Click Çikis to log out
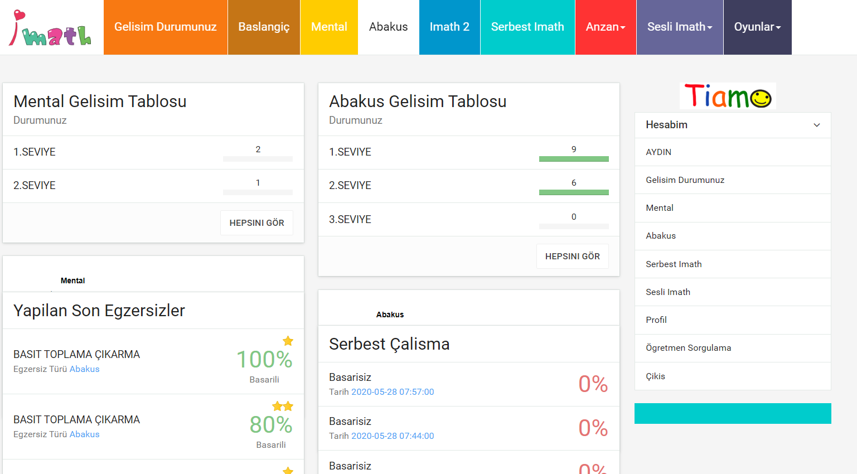The width and height of the screenshot is (857, 474). (733, 376)
